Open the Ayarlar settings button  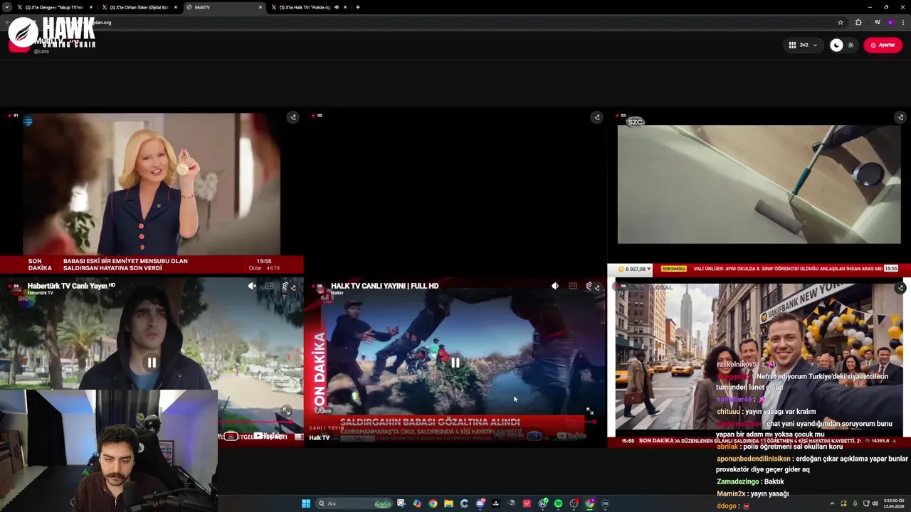tap(883, 45)
